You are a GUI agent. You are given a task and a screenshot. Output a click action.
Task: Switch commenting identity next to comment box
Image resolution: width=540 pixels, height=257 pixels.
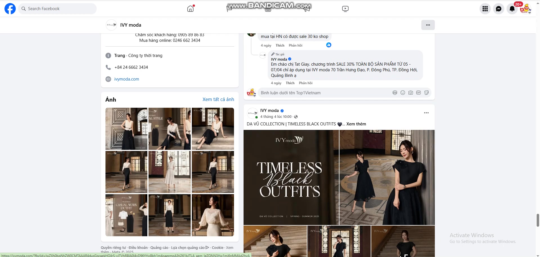[x=251, y=93]
